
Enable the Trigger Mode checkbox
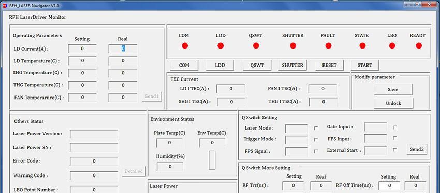pyautogui.click(x=316, y=139)
